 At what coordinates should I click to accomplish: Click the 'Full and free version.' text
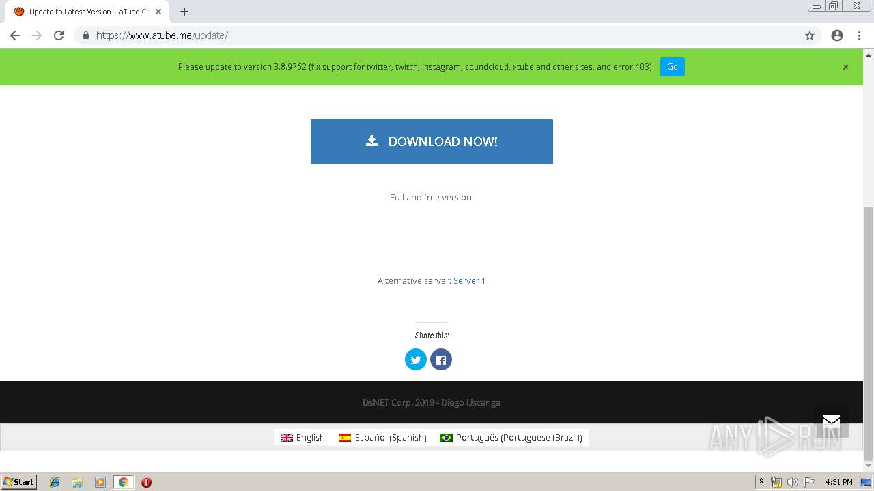click(432, 197)
